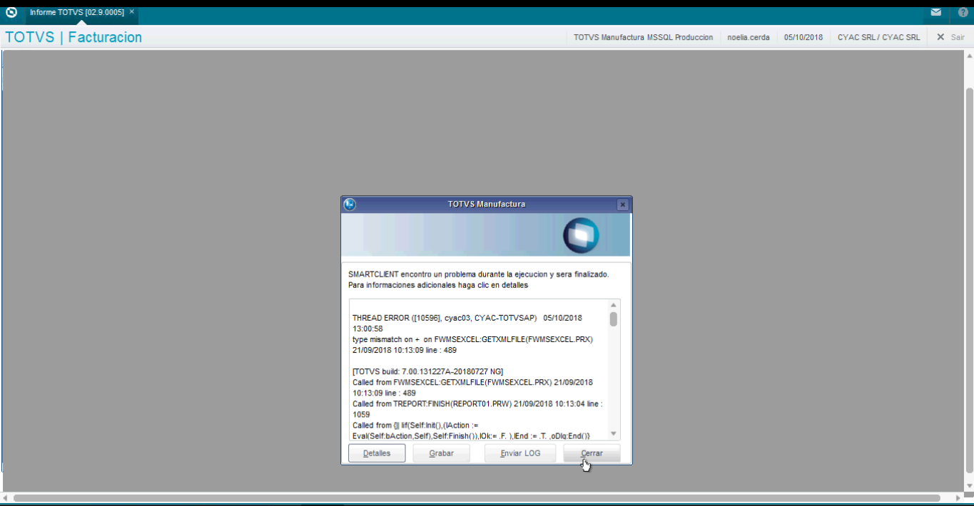974x506 pixels.
Task: Click the main window horizontal scrollbar thumb
Action: [477, 497]
